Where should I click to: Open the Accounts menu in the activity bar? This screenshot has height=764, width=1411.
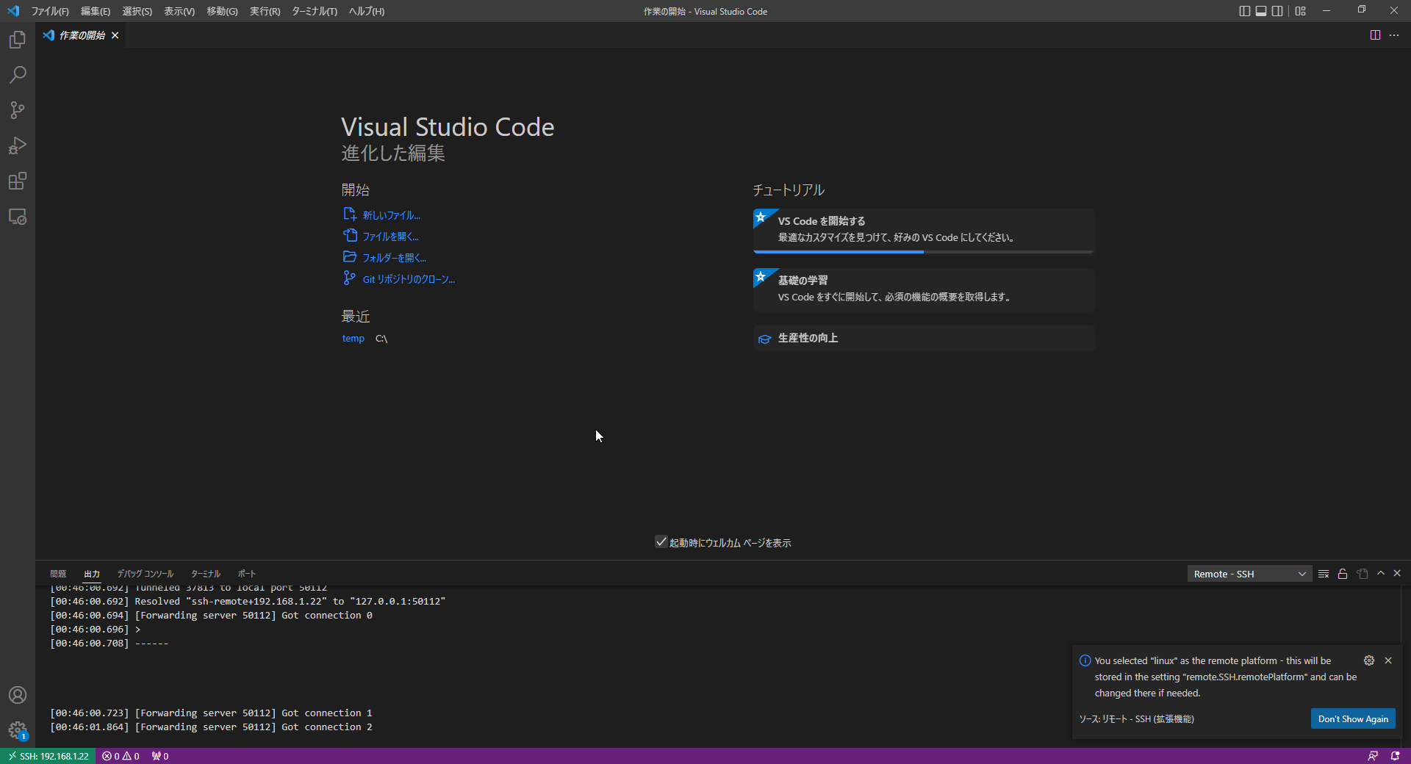(x=18, y=695)
